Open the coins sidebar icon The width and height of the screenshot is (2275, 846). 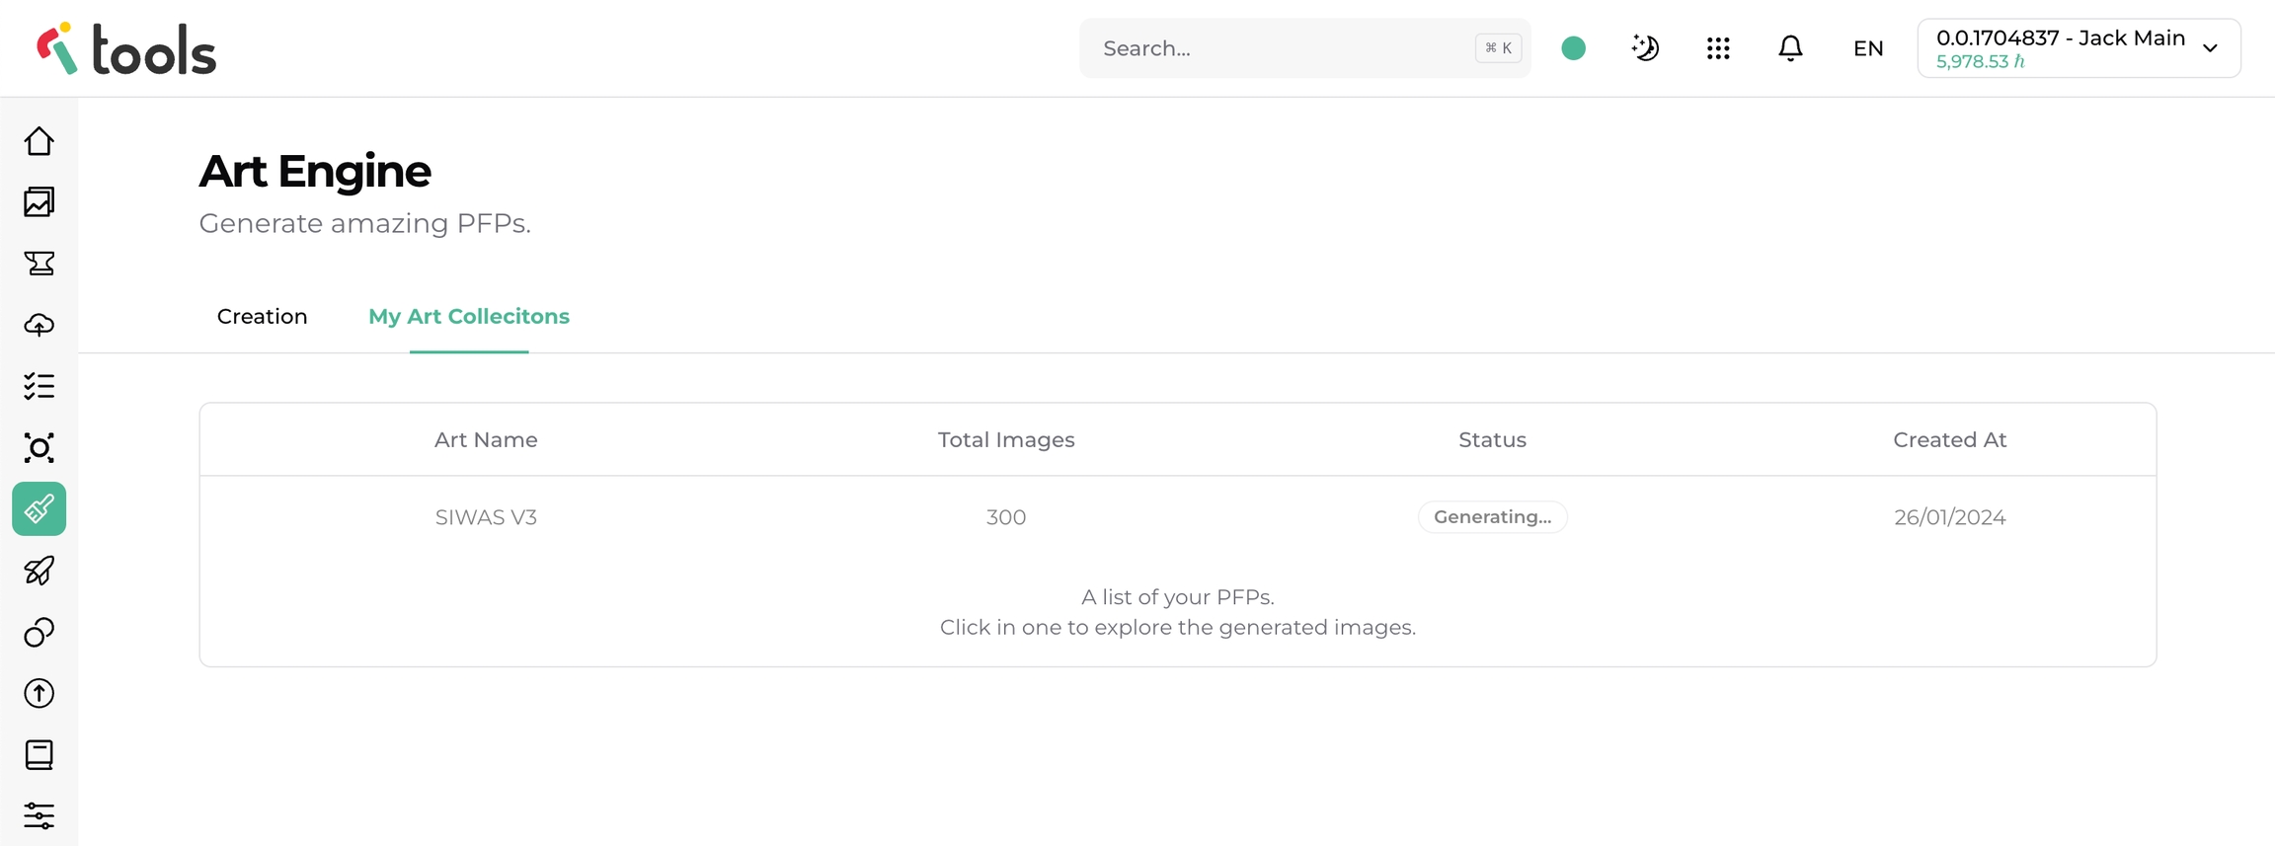click(x=39, y=632)
